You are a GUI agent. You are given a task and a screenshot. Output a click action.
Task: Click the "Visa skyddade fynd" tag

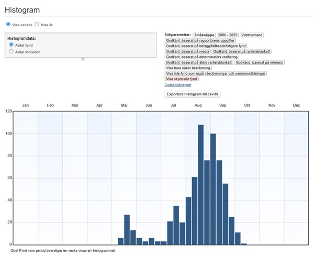182,79
